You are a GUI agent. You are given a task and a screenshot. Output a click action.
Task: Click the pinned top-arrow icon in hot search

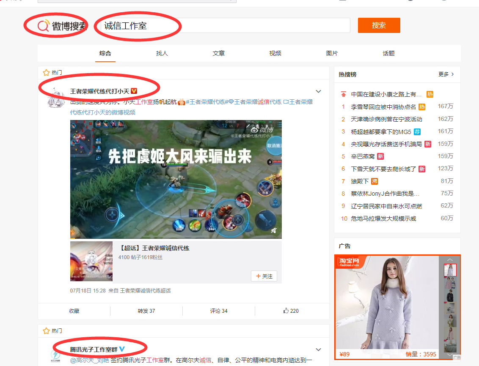344,94
